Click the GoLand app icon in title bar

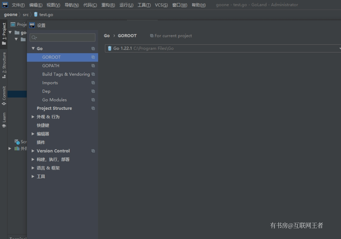pos(5,5)
